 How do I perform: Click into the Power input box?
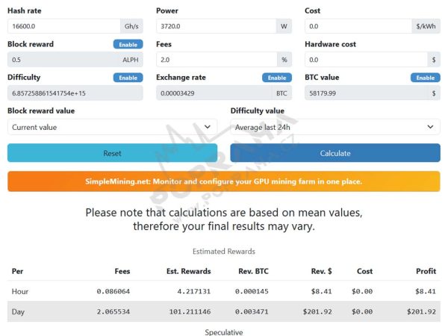point(212,25)
